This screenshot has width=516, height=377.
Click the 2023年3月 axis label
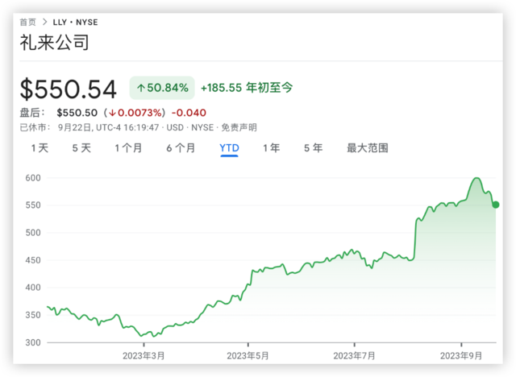144,355
